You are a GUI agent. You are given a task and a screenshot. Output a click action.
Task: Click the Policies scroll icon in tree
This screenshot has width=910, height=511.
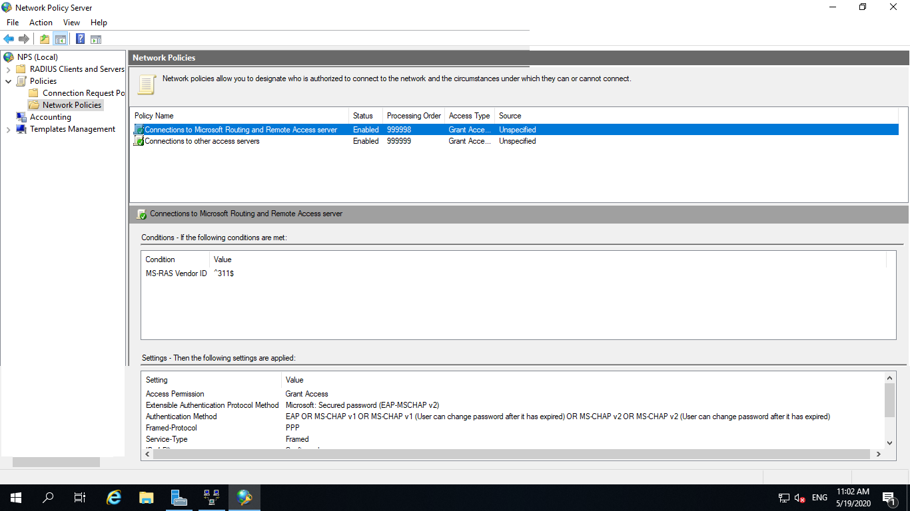[21, 81]
